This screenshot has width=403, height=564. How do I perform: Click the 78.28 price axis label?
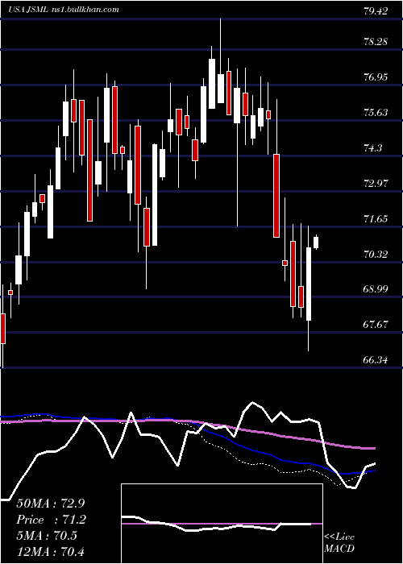pyautogui.click(x=376, y=42)
